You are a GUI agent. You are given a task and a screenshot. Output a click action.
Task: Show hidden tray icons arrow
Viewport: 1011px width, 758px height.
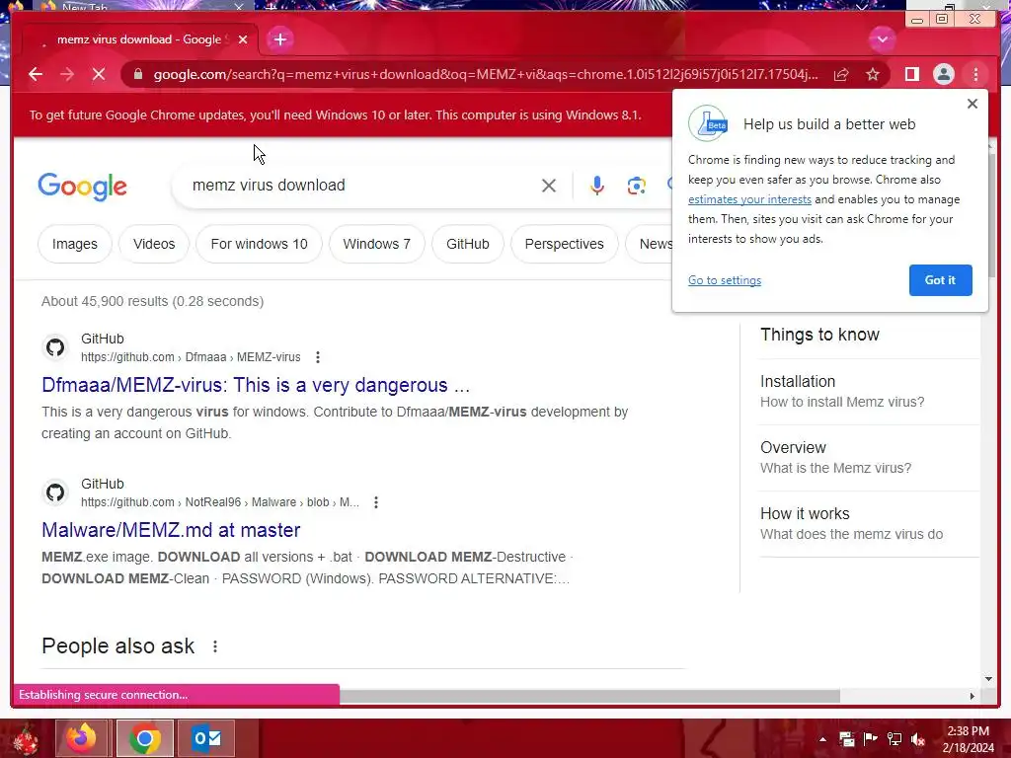coord(822,739)
